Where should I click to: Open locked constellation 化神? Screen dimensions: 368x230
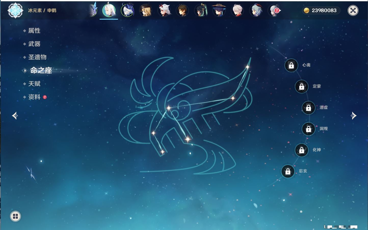[x=302, y=150]
